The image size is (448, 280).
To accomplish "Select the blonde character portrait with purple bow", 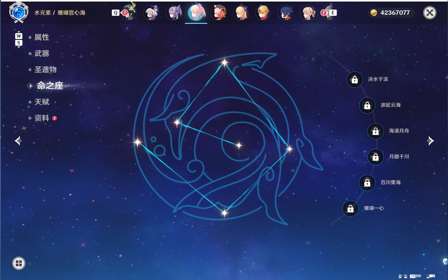I will pos(241,12).
